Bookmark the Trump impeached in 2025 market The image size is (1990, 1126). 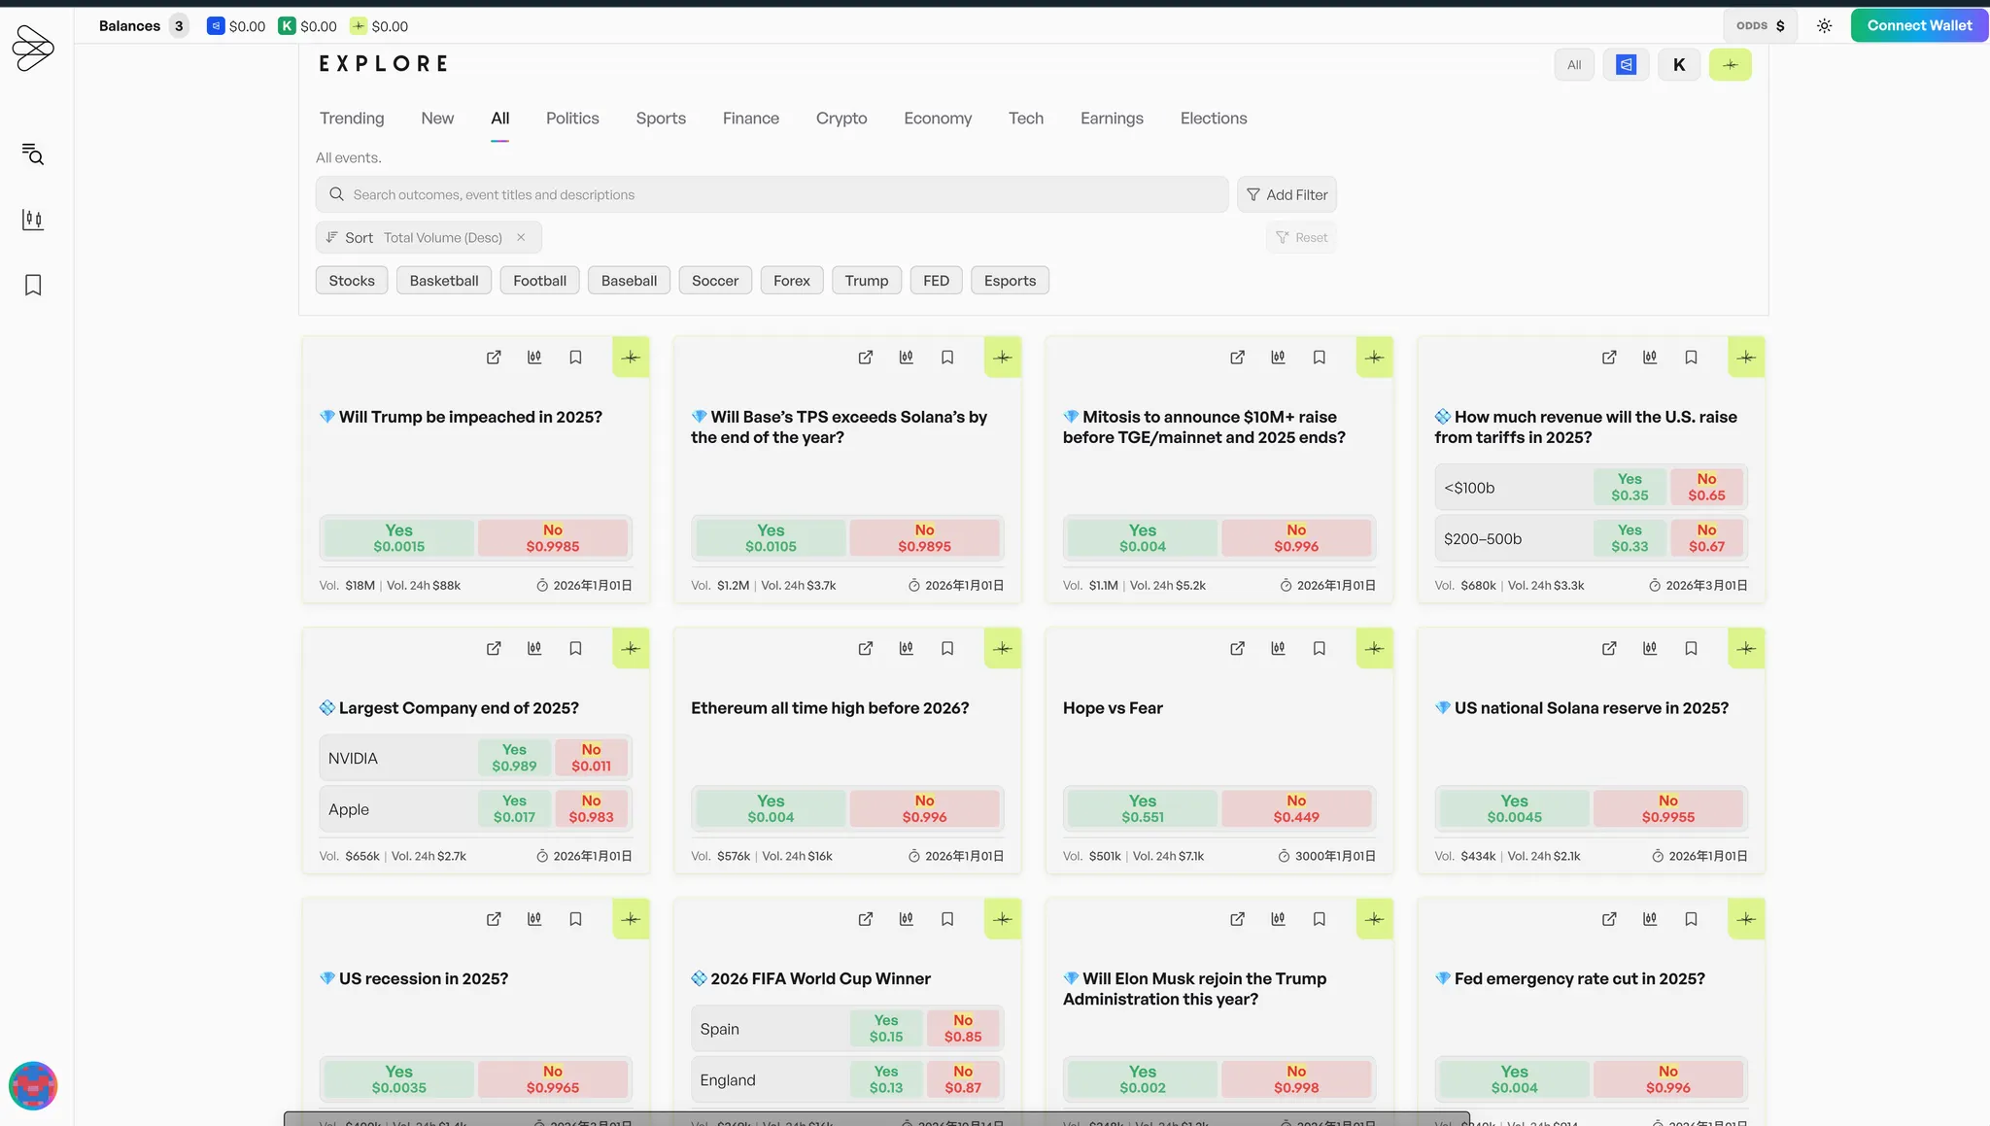pyautogui.click(x=575, y=358)
